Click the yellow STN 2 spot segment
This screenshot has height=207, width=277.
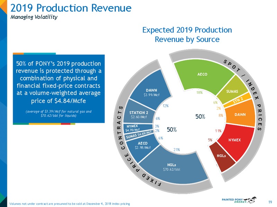(238, 100)
